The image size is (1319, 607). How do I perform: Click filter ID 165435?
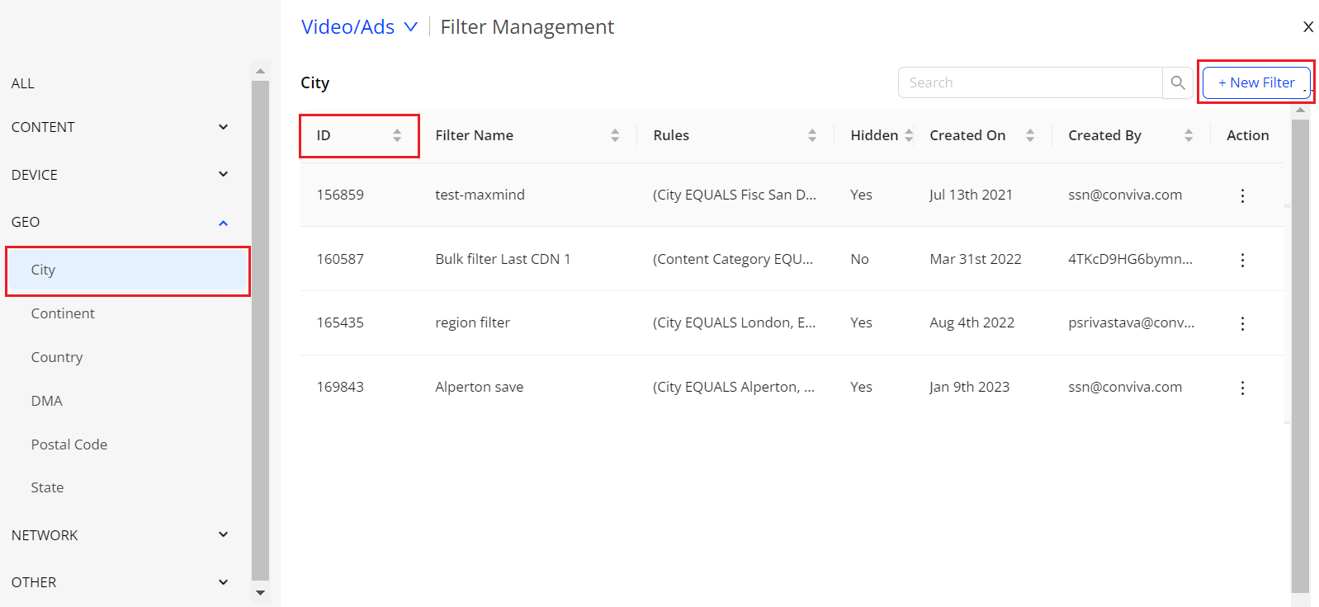tap(340, 322)
